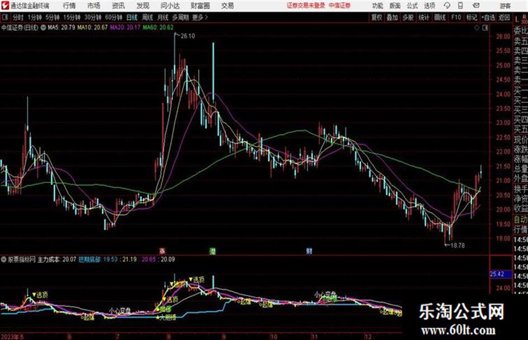
Task: Click the 叠加 overlay button
Action: (x=392, y=17)
